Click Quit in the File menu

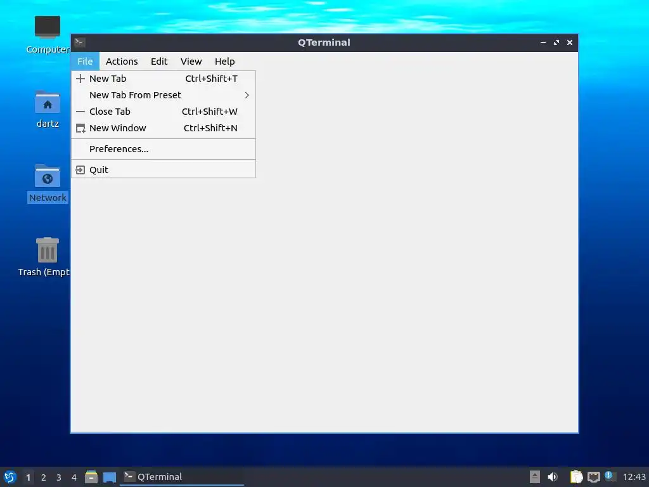(164, 170)
